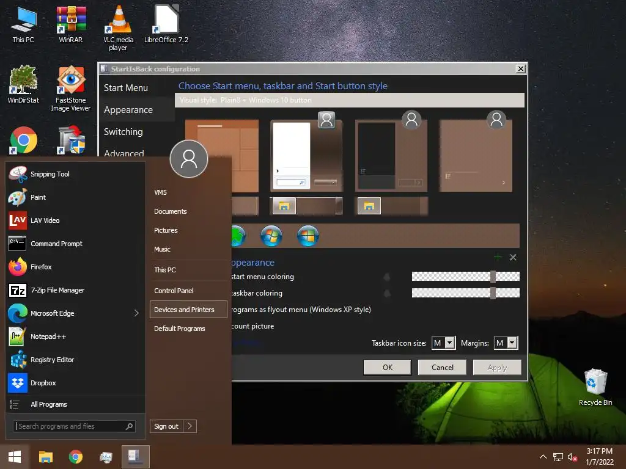The height and width of the screenshot is (469, 626).
Task: Select the white Windows 7 style thumbnail
Action: [x=307, y=156]
